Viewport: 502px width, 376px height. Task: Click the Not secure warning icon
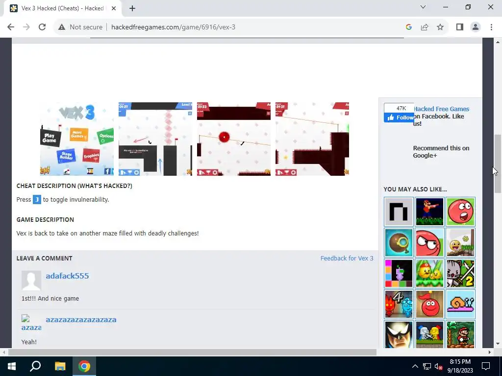tap(61, 27)
